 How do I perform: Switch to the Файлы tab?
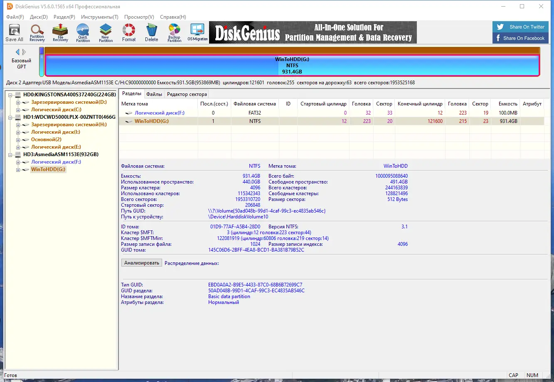(154, 94)
